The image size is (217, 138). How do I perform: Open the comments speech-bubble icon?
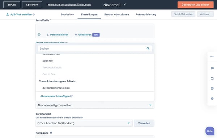(212, 68)
